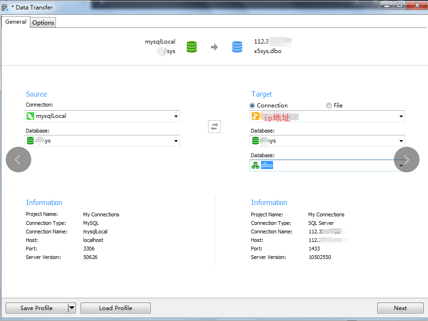Screen dimensions: 428x321
Task: Click the Next button
Action: (400, 308)
